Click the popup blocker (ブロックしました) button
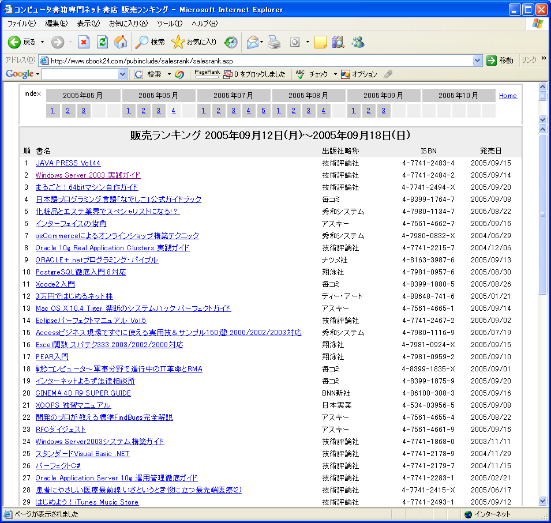Image resolution: width=551 pixels, height=523 pixels. pos(255,74)
